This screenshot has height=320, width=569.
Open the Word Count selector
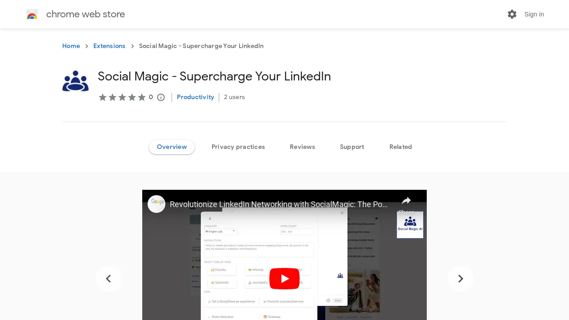coord(297,232)
